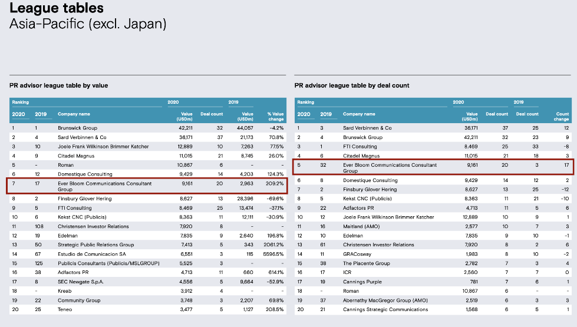Click 'Company name' header in the deal count table
577x327 pixels.
point(359,114)
